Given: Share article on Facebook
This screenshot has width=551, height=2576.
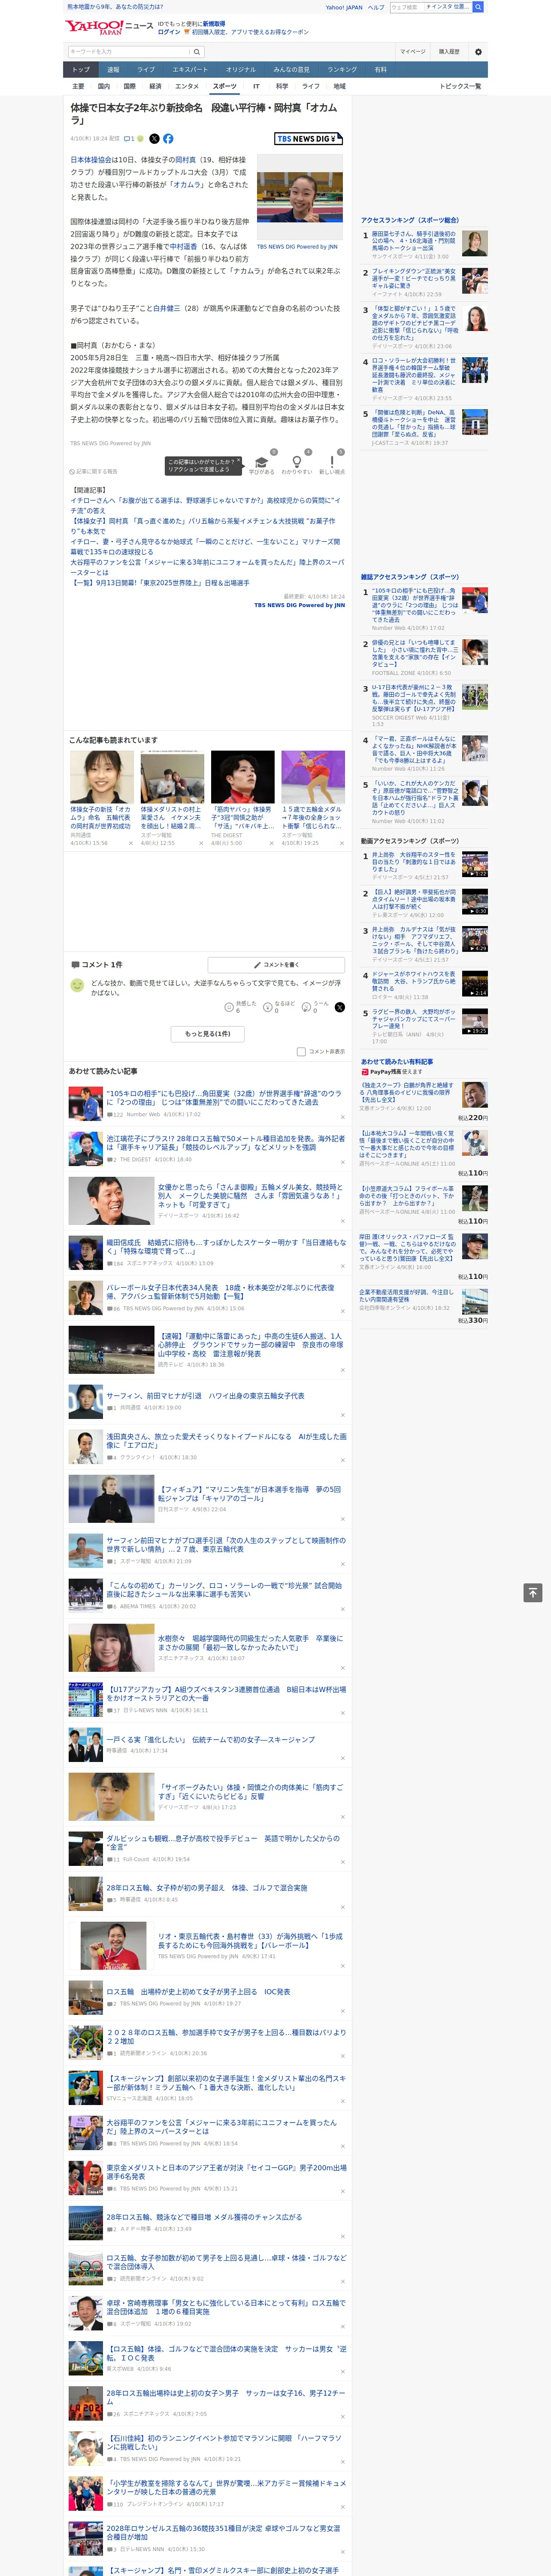Looking at the screenshot, I should point(168,139).
